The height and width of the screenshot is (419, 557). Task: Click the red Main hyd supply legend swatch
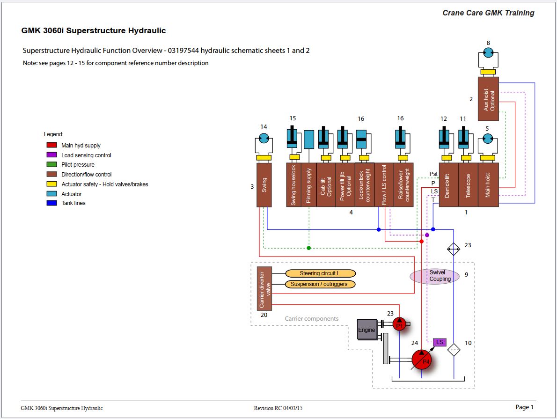(x=52, y=145)
